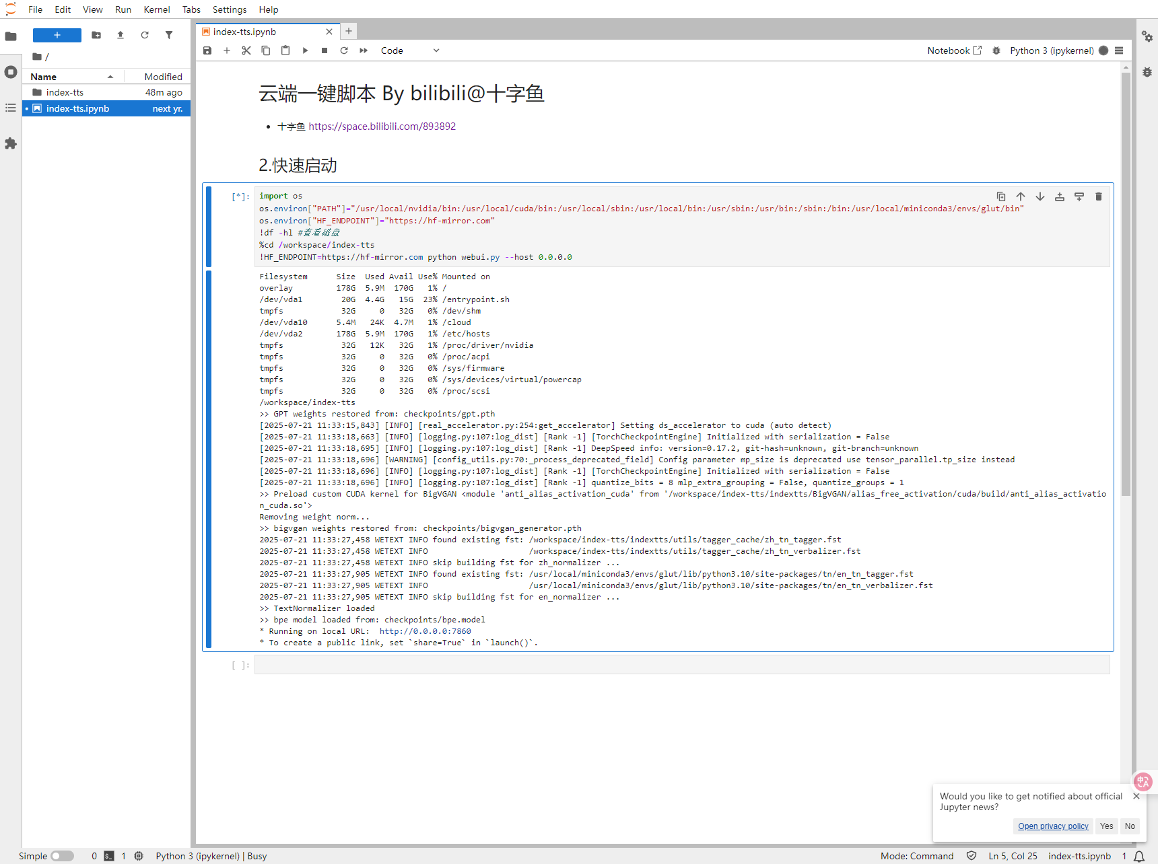This screenshot has height=864, width=1158.
Task: Open the Extension Manager sidebar
Action: point(11,143)
